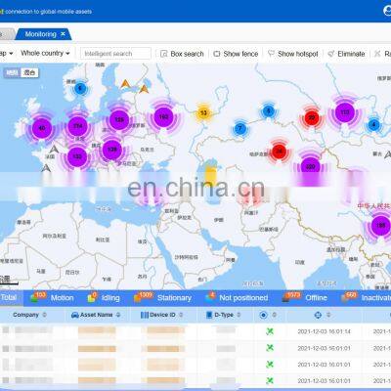The image size is (391, 391).
Task: Click the Eliminate eraser icon
Action: [331, 54]
